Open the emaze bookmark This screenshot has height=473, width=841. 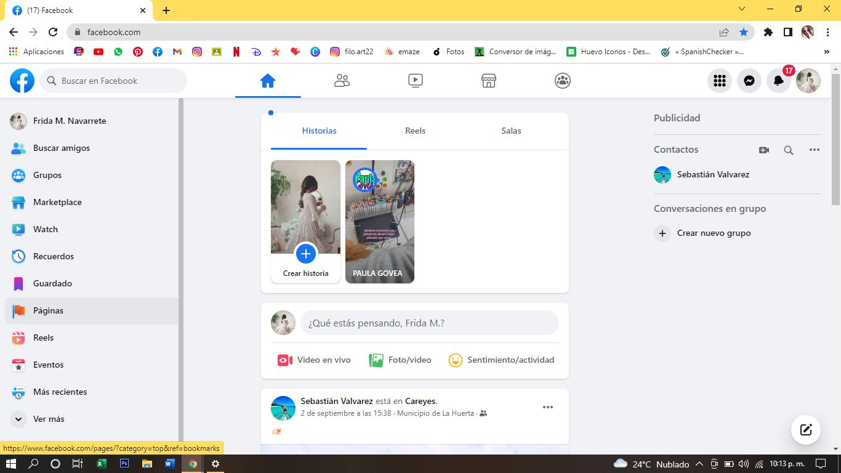[x=402, y=52]
